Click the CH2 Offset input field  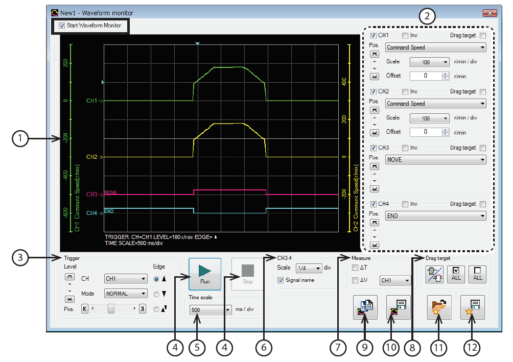pos(426,132)
